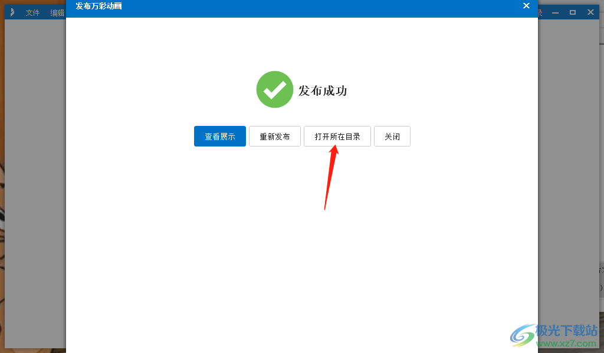
Task: Click the red arrow annotation
Action: (x=331, y=178)
